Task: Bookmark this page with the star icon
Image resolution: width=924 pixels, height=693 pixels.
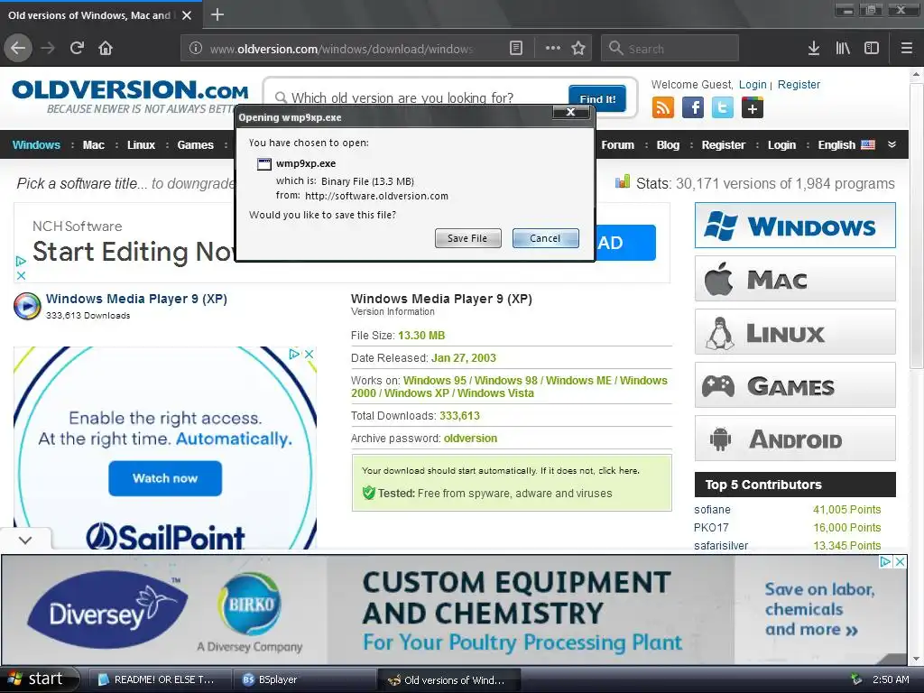Action: click(x=578, y=49)
